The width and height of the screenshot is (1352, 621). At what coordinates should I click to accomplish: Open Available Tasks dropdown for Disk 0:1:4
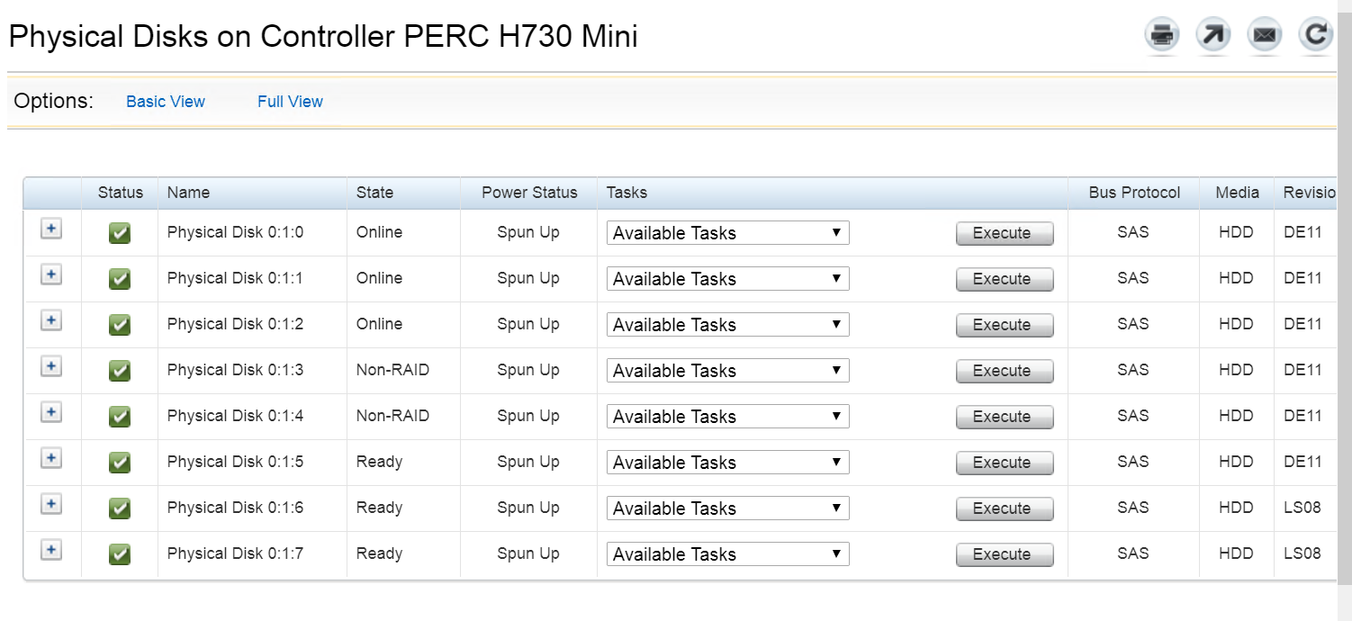(727, 417)
